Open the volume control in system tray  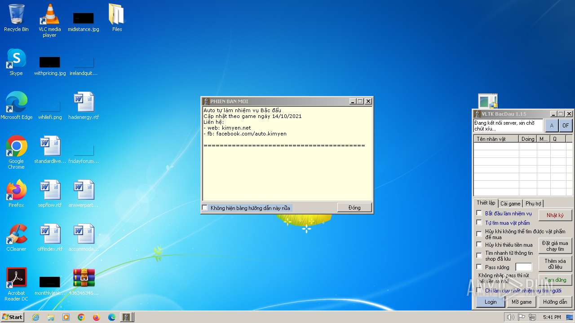(x=511, y=317)
